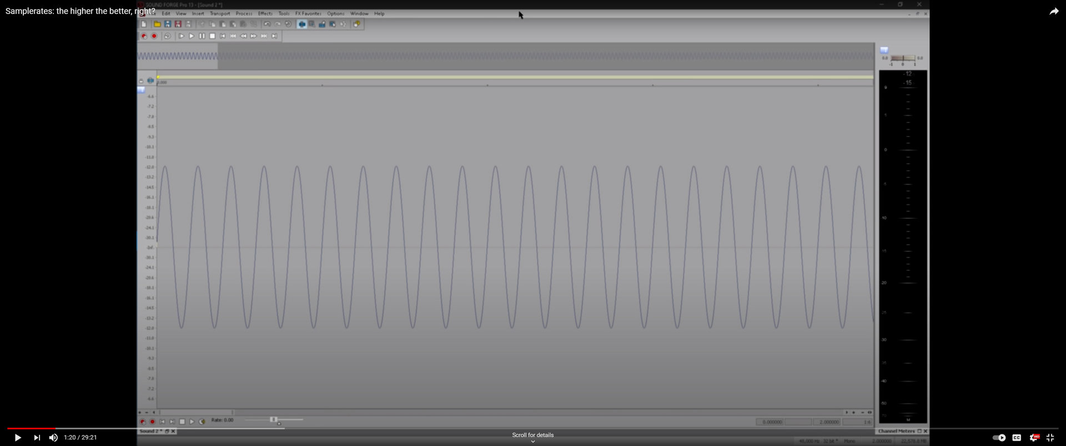This screenshot has width=1066, height=446.
Task: Play the YouTube video
Action: point(18,438)
